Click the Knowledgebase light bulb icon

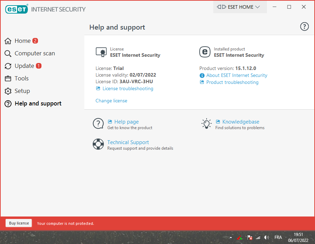[x=206, y=124]
